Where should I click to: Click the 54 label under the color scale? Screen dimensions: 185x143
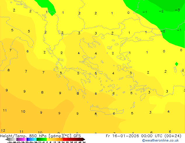(x=84, y=142)
